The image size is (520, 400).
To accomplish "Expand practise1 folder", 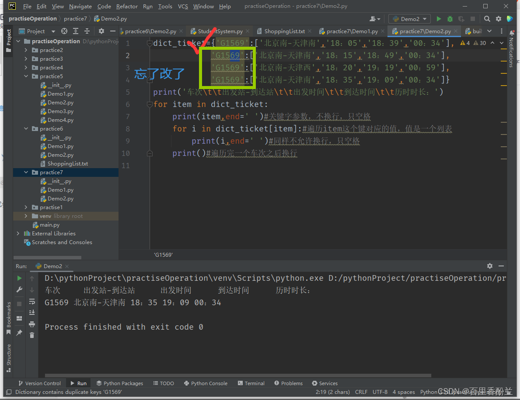I will (26, 207).
